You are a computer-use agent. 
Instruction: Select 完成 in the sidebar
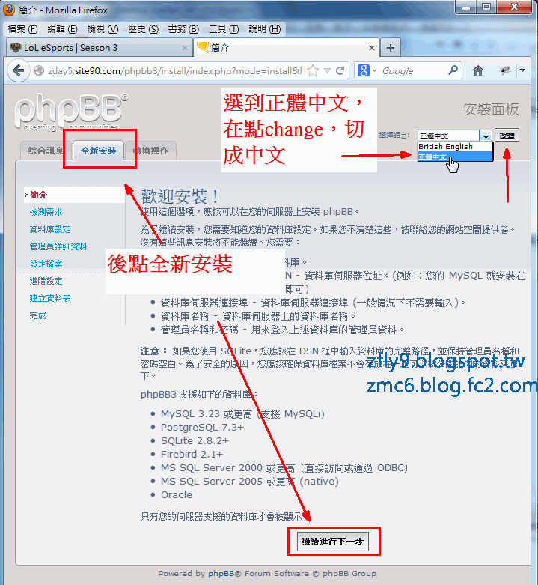click(37, 315)
